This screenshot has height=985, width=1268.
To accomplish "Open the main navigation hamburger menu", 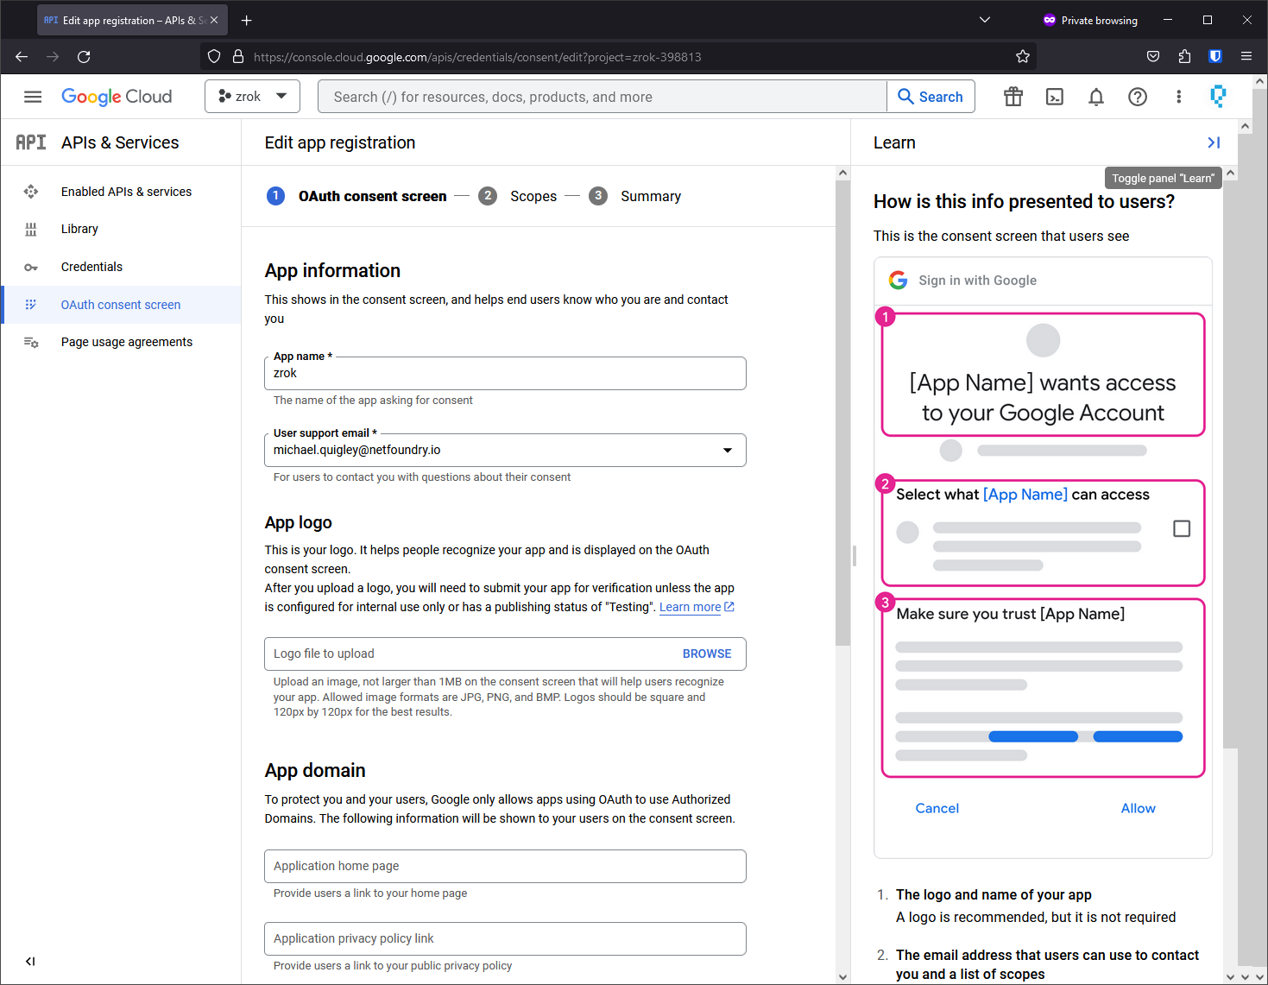I will click(33, 97).
